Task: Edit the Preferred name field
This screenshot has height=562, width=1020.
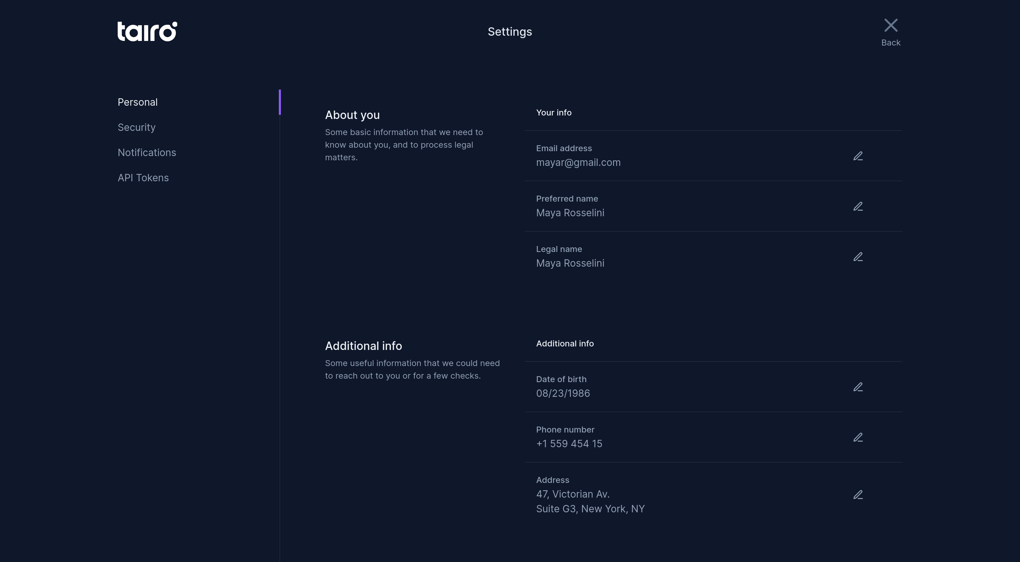Action: pyautogui.click(x=858, y=206)
